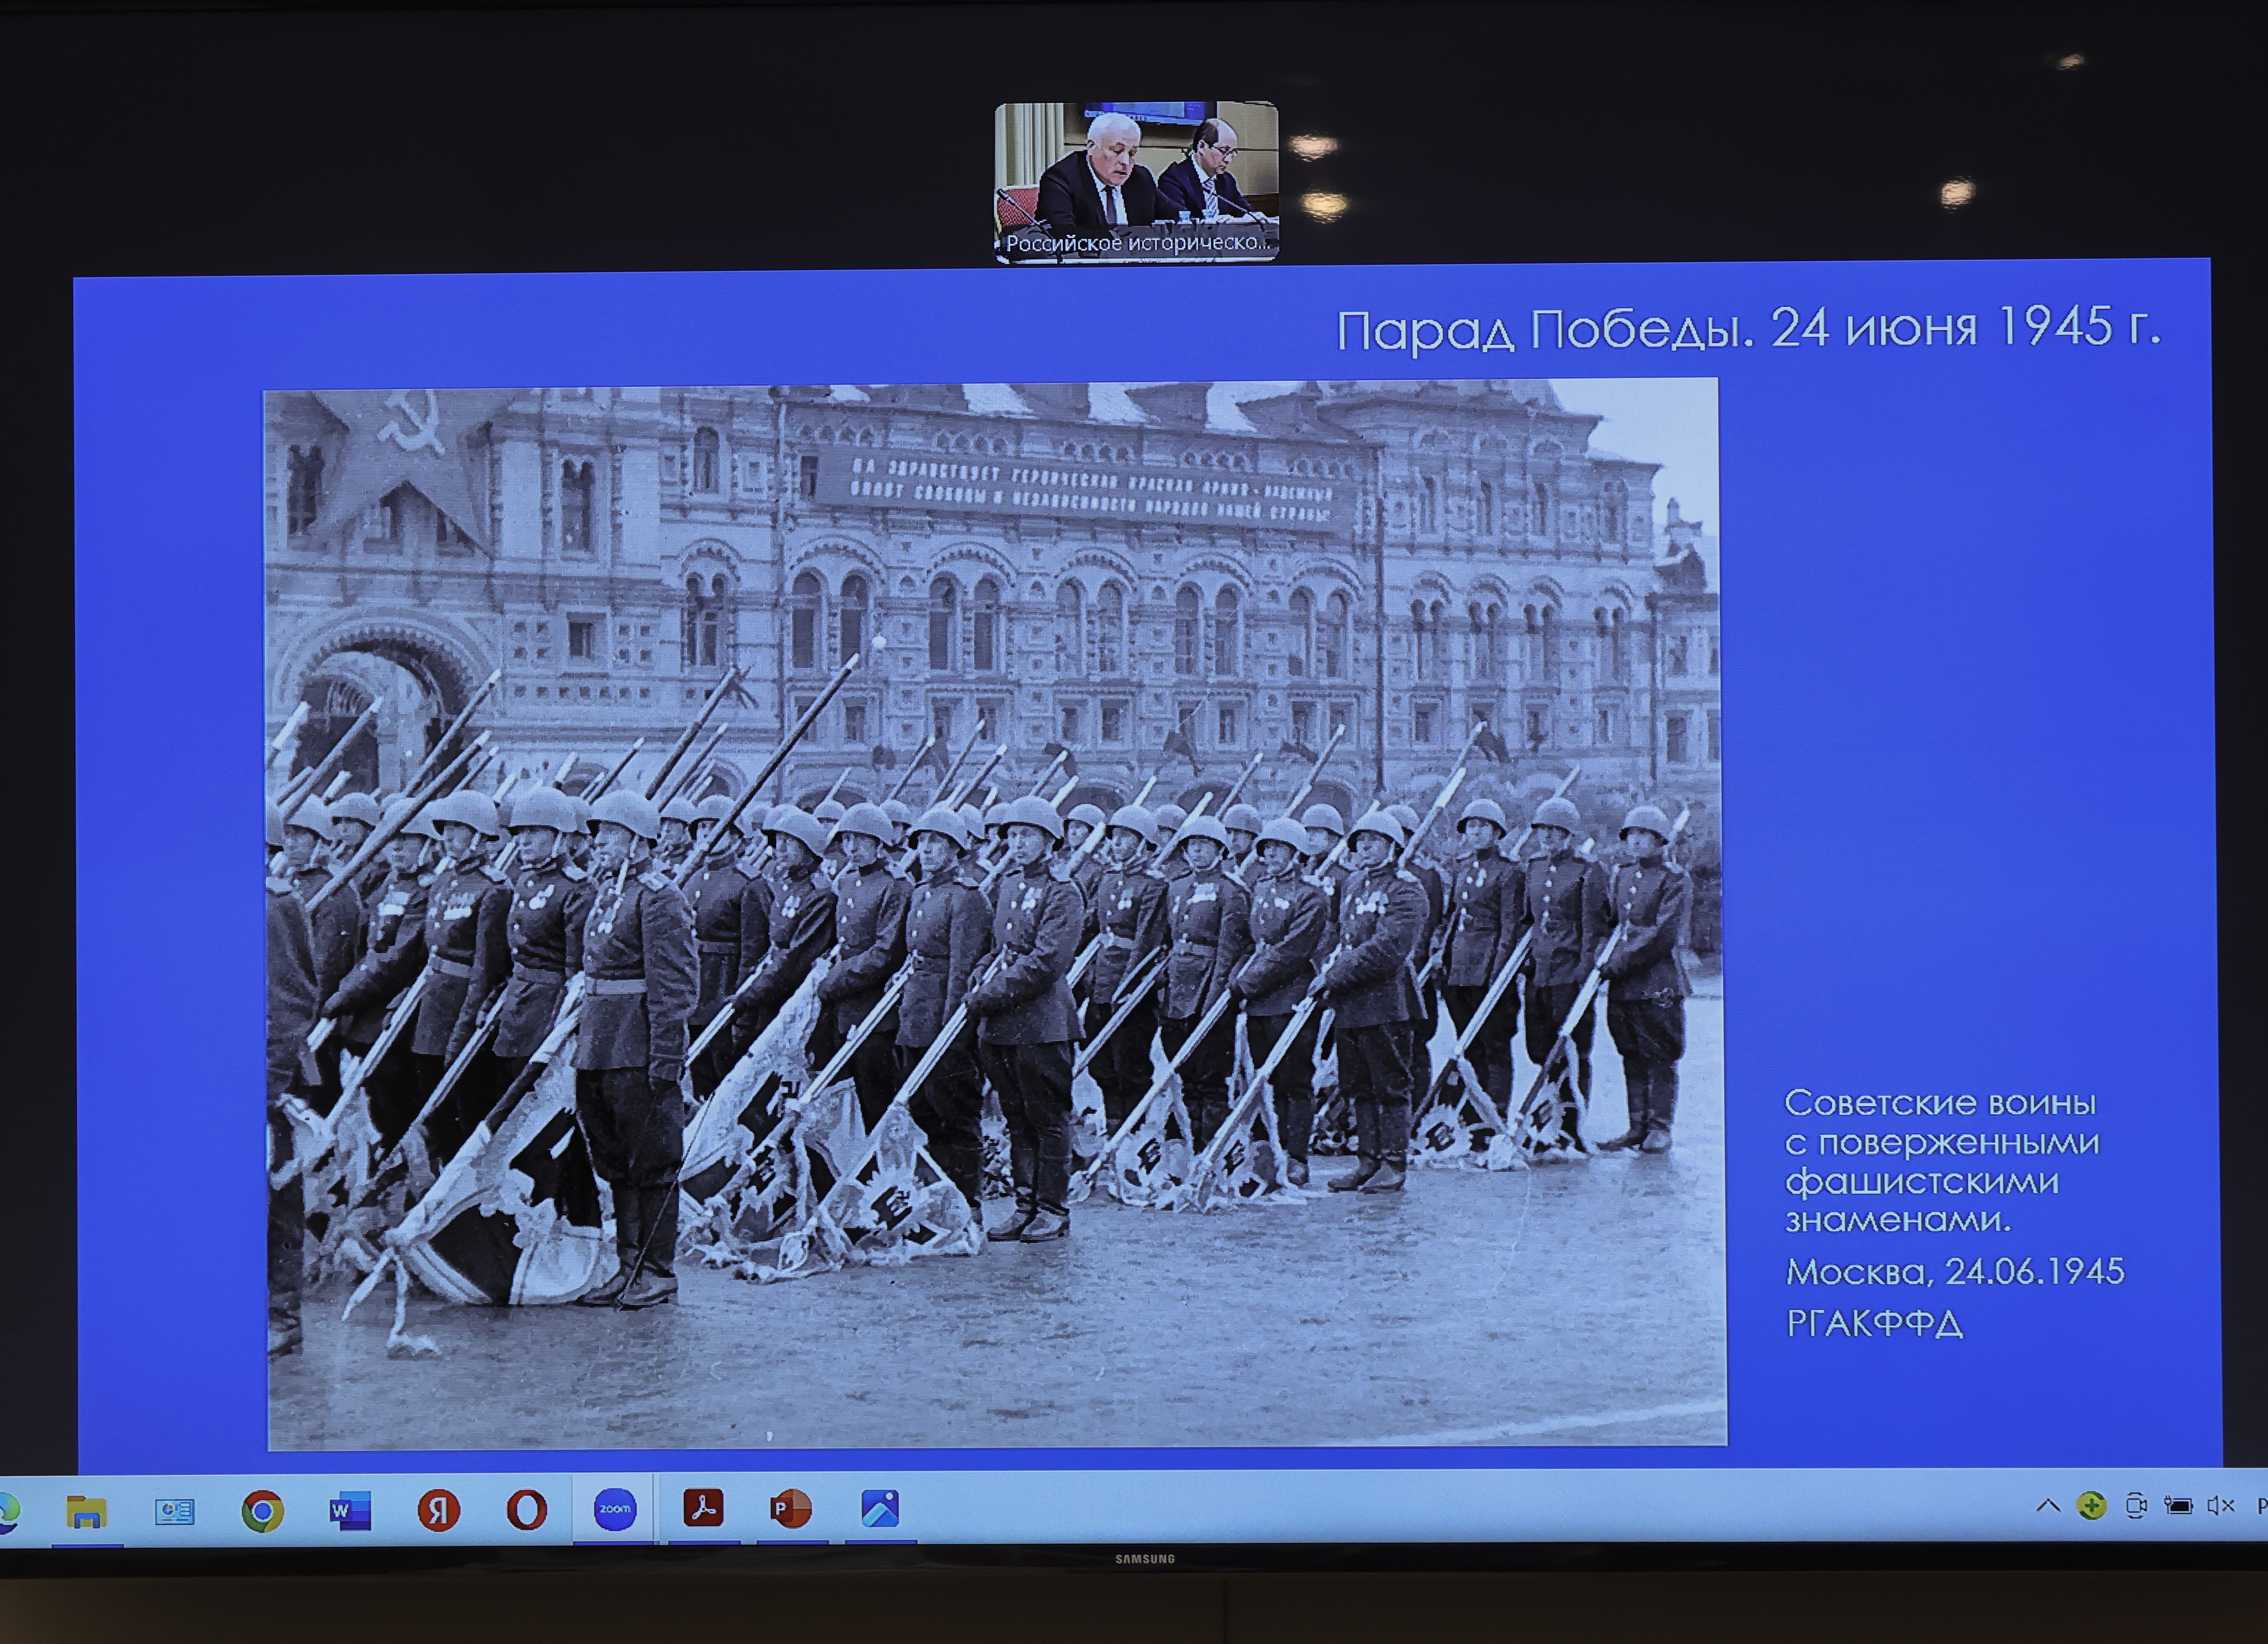
Task: Launch Google Chrome from taskbar
Action: coord(262,1511)
